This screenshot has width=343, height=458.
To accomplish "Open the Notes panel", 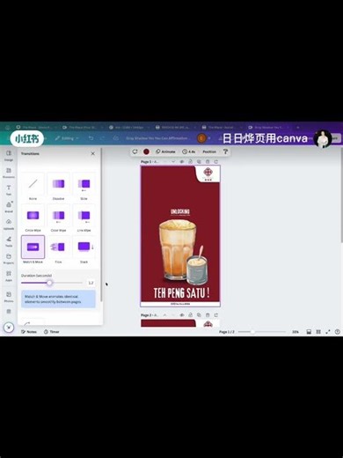I will (x=29, y=332).
